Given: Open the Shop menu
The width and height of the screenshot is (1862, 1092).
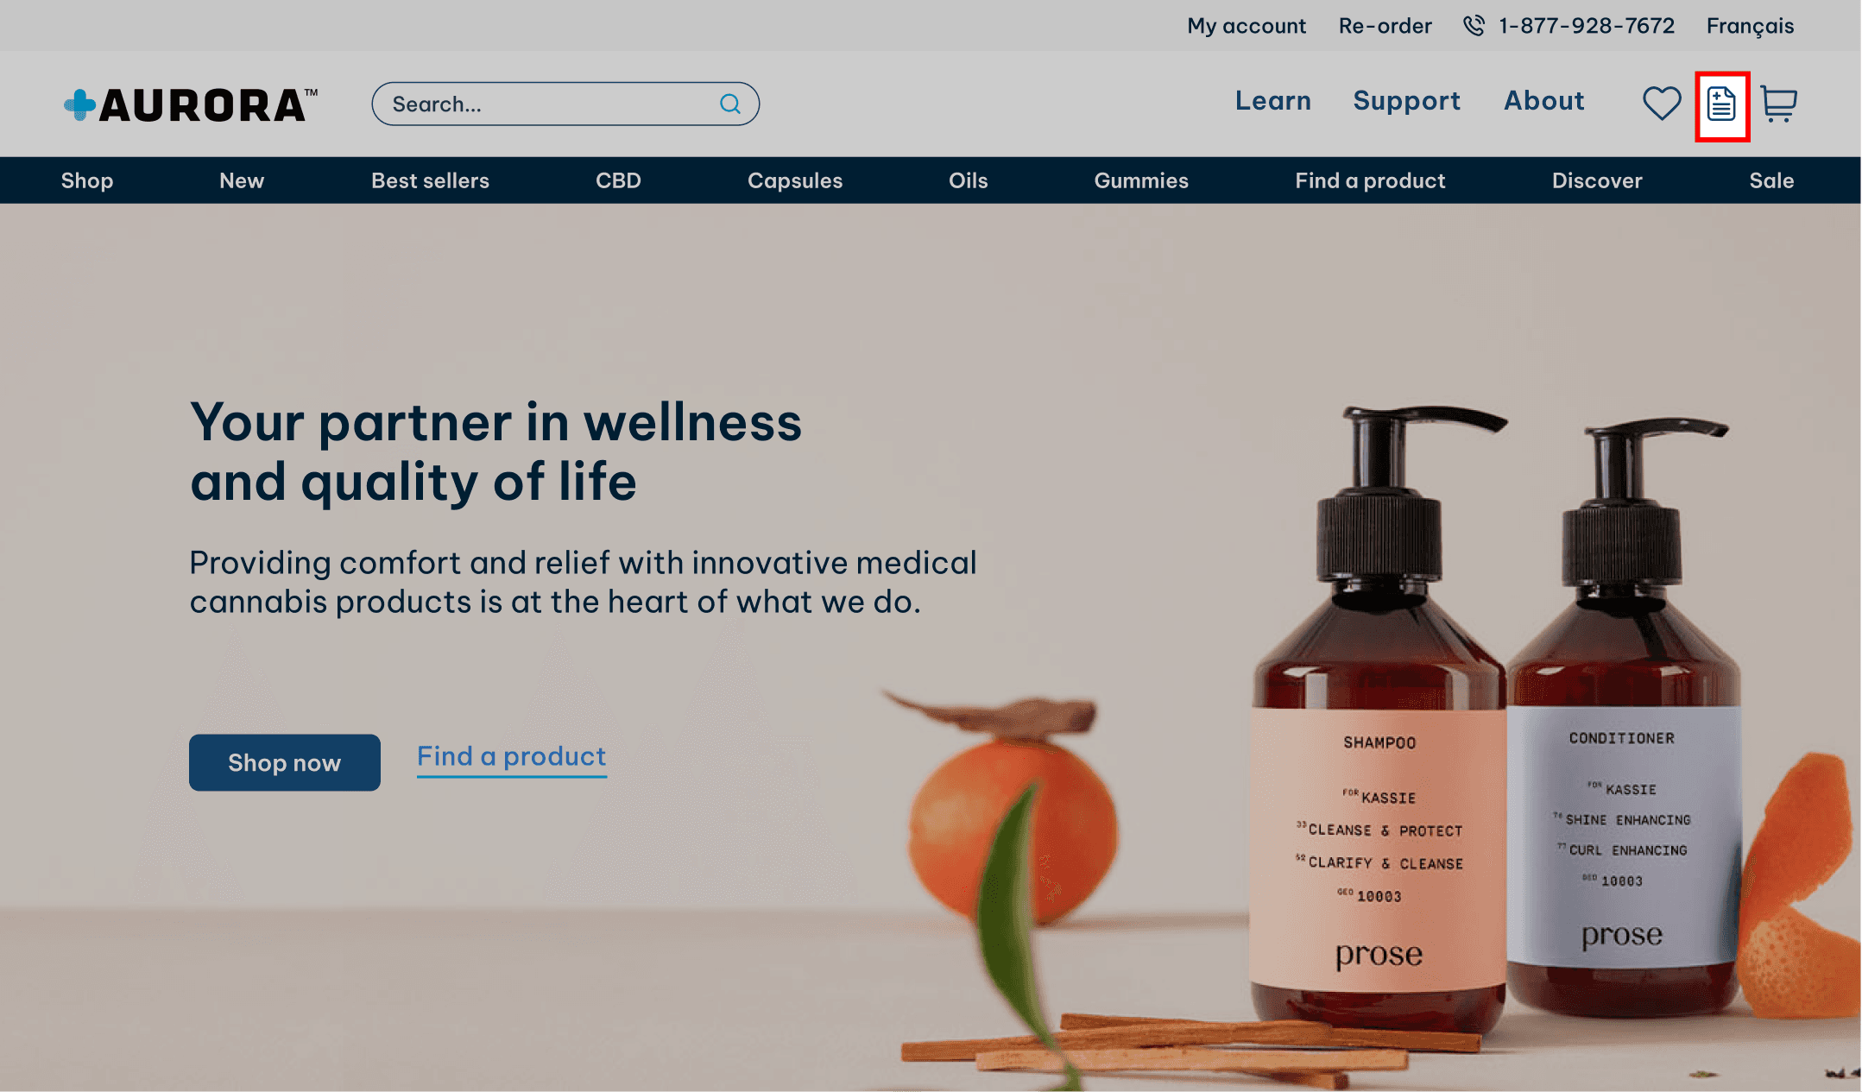Looking at the screenshot, I should (x=87, y=180).
